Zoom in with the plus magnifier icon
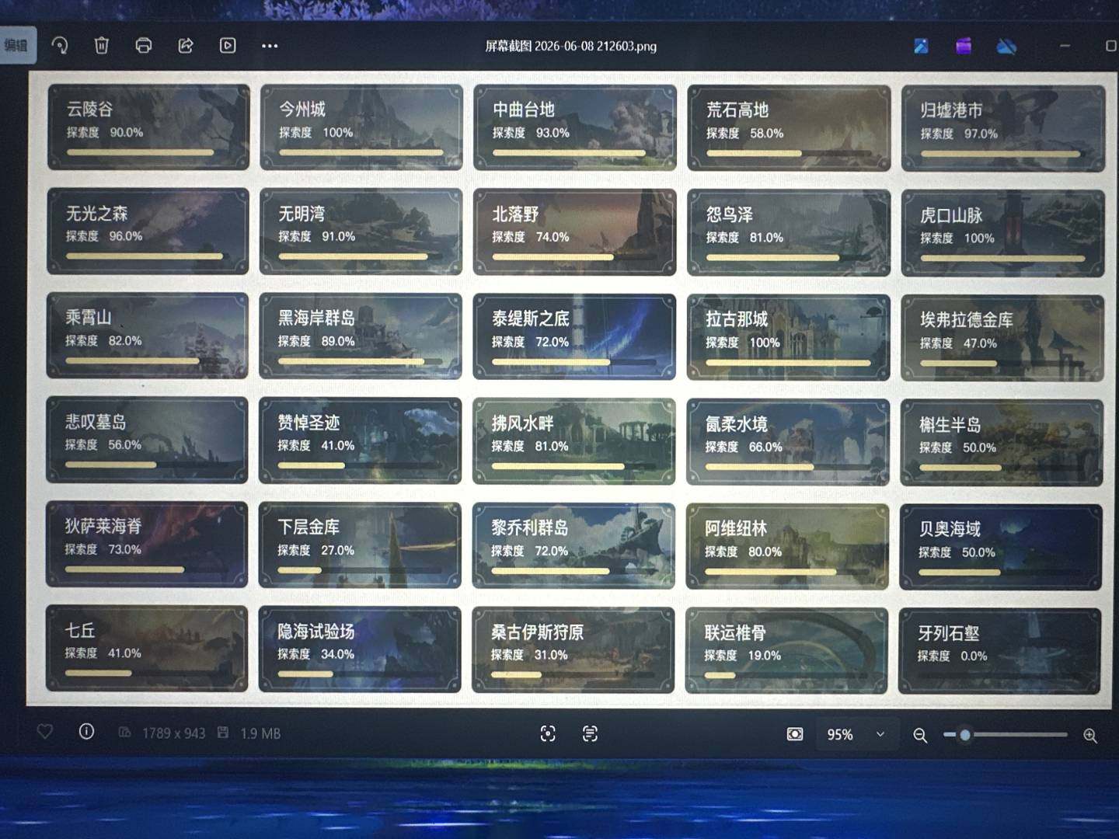The height and width of the screenshot is (839, 1119). tap(1090, 735)
